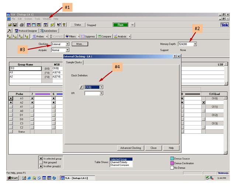Click the Advanced Clocking button
Viewport: 236px width, 185px height.
pos(131,148)
